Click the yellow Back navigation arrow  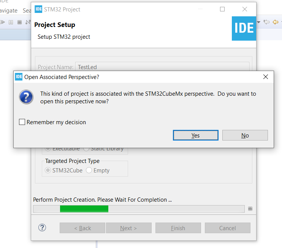pos(275,22)
